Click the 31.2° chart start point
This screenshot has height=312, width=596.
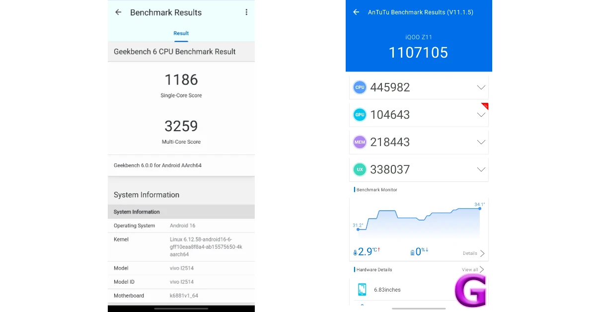pyautogui.click(x=358, y=230)
